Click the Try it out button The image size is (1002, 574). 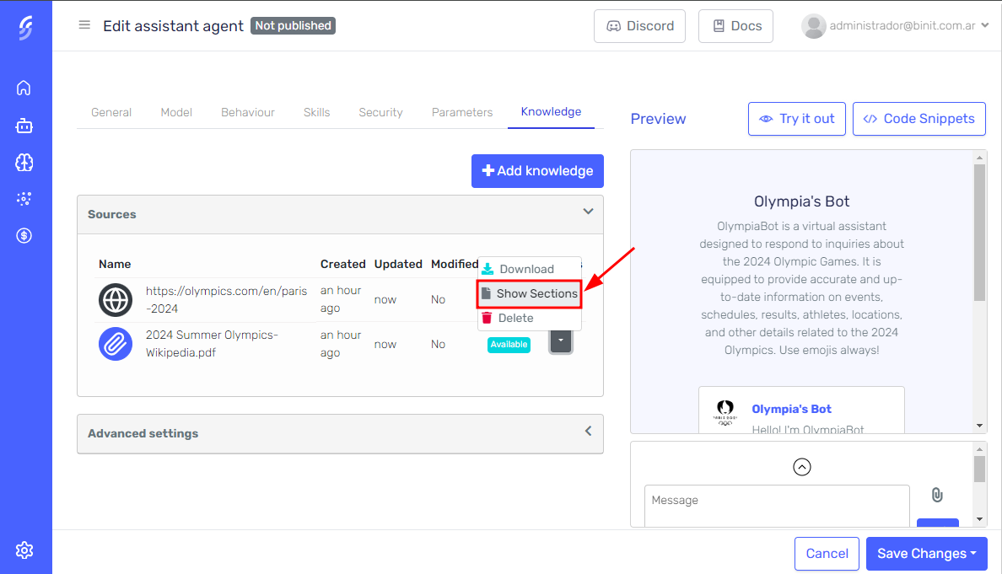[797, 119]
